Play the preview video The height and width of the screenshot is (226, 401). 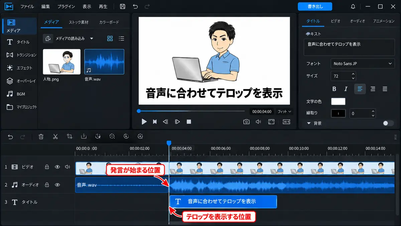(x=144, y=122)
